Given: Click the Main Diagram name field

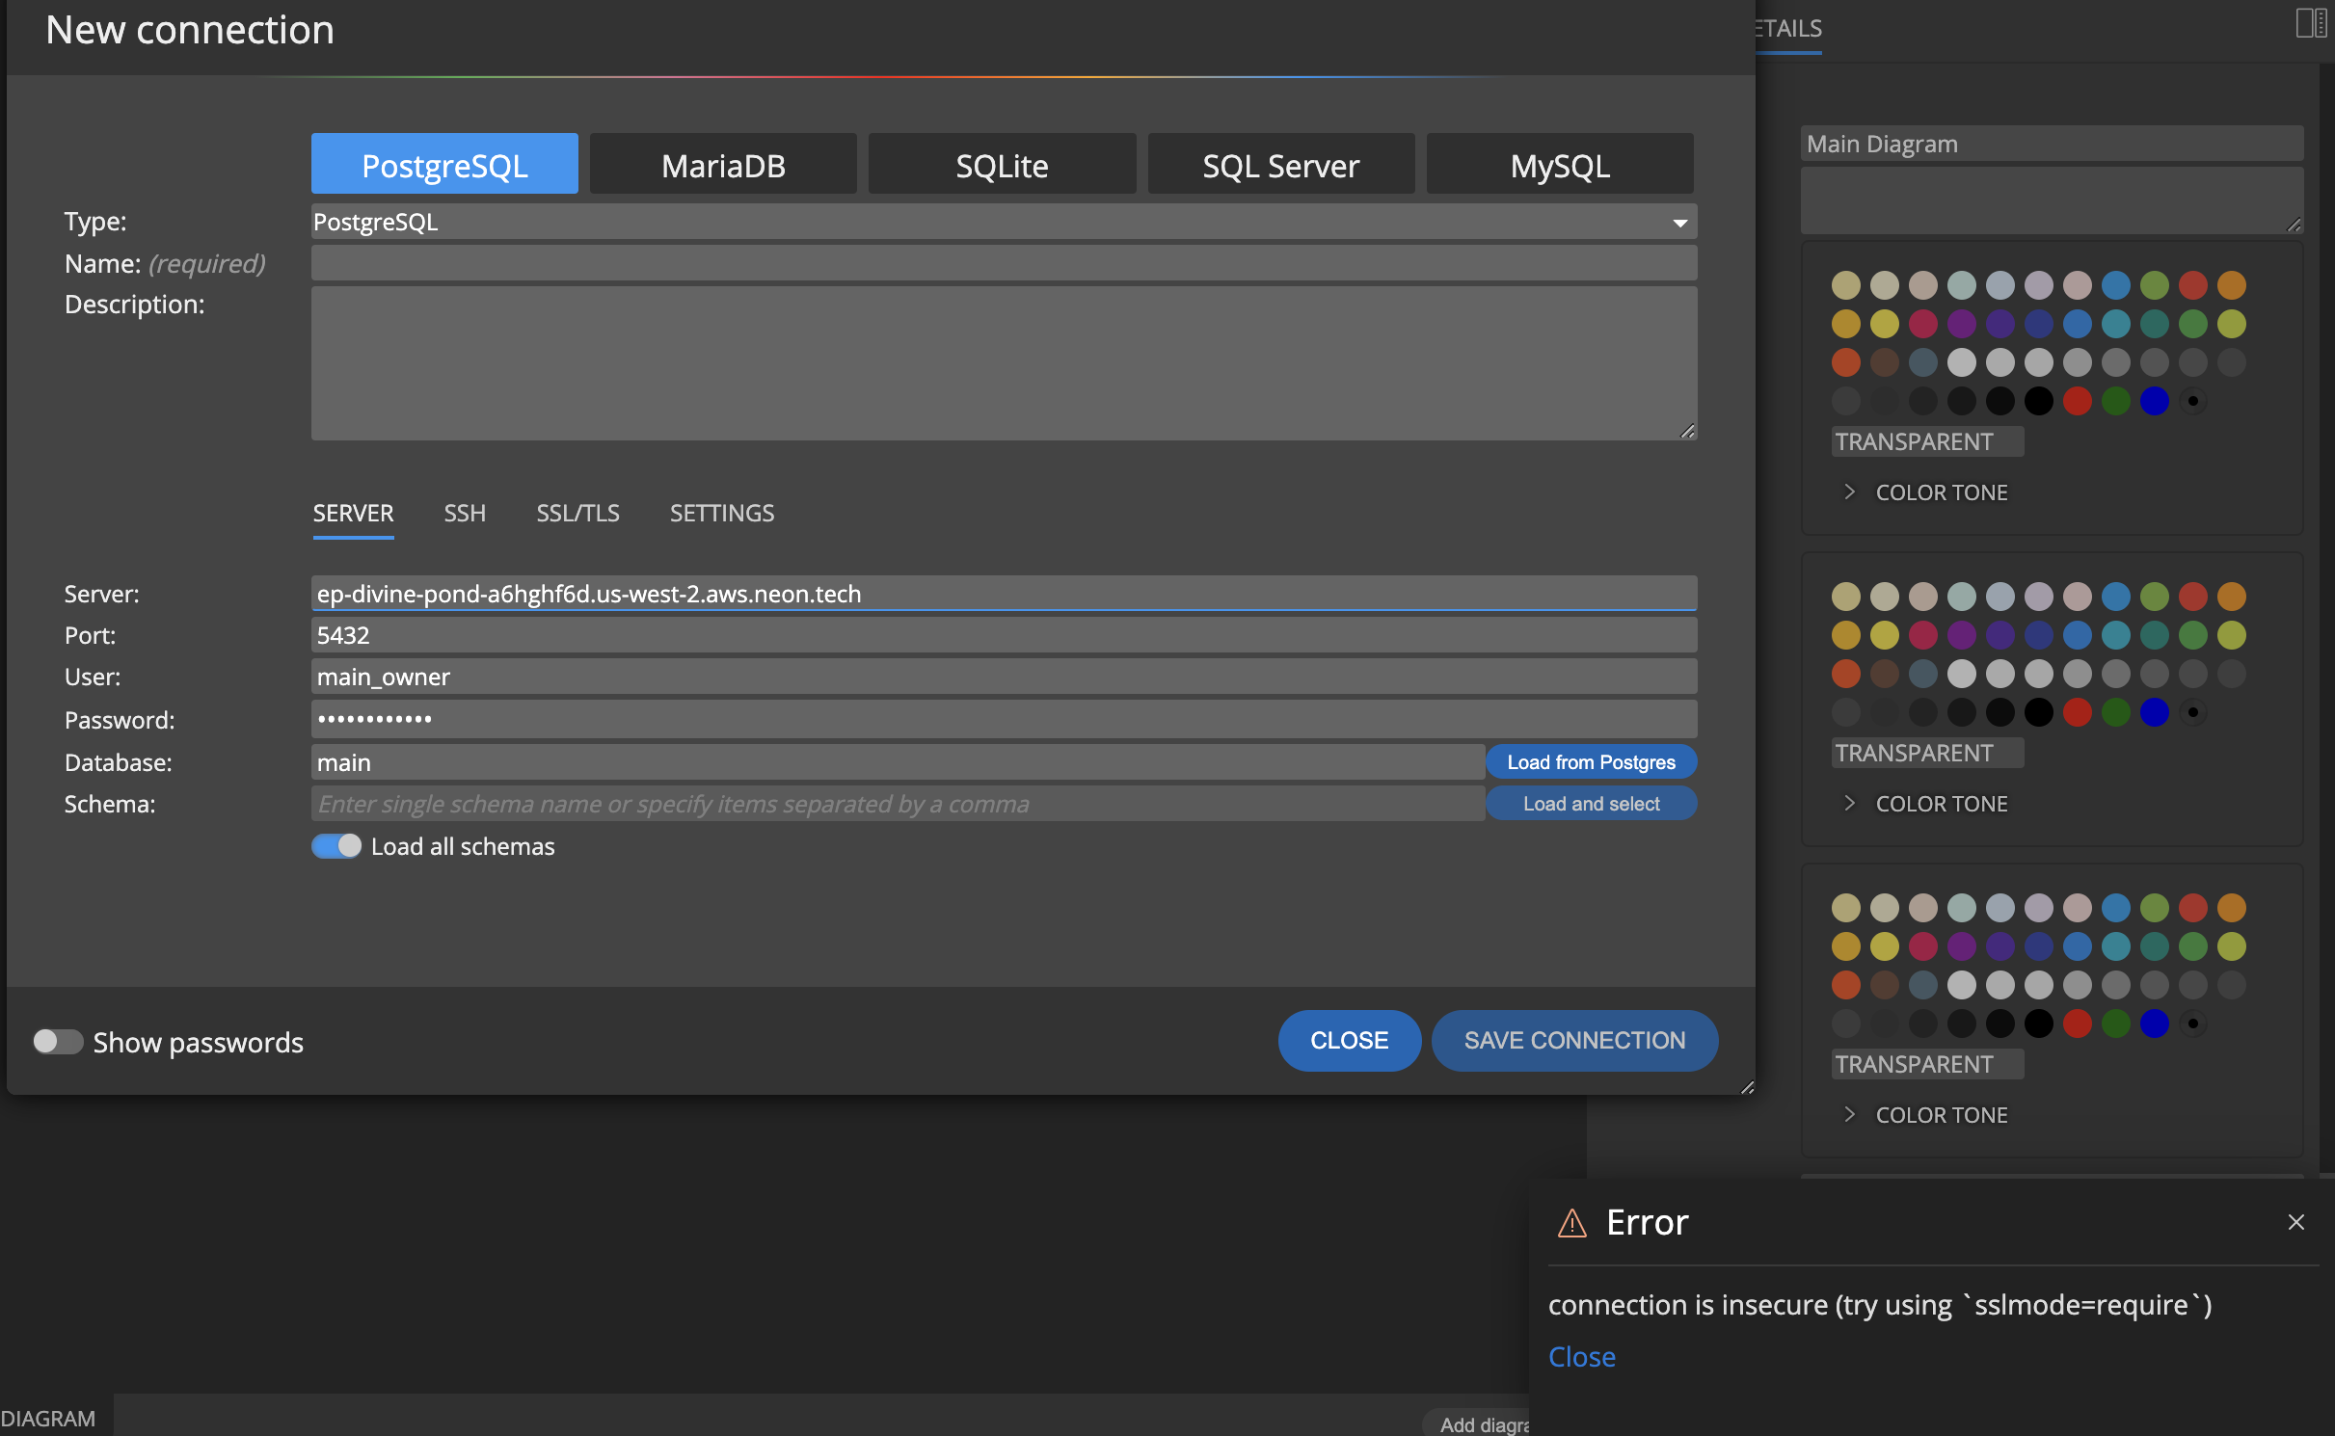Looking at the screenshot, I should (2052, 144).
